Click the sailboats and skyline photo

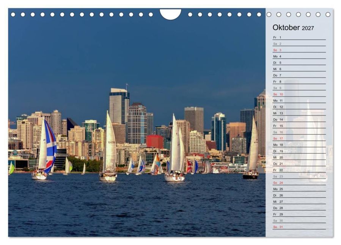pyautogui.click(x=137, y=122)
